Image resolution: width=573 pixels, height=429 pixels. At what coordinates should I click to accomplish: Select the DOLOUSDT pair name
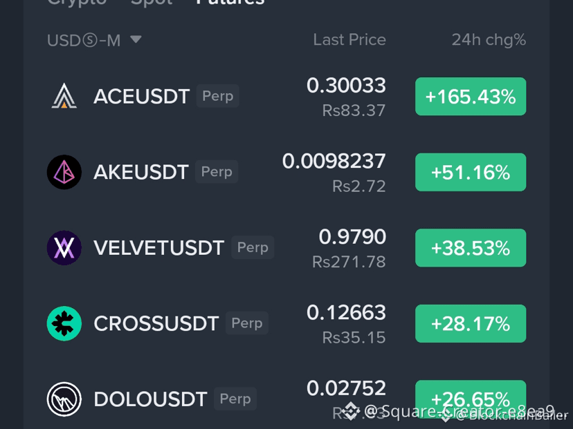pos(150,399)
